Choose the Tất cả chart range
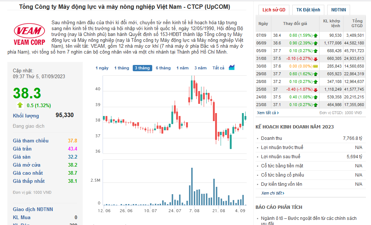This screenshot has height=225, width=371. [218, 68]
